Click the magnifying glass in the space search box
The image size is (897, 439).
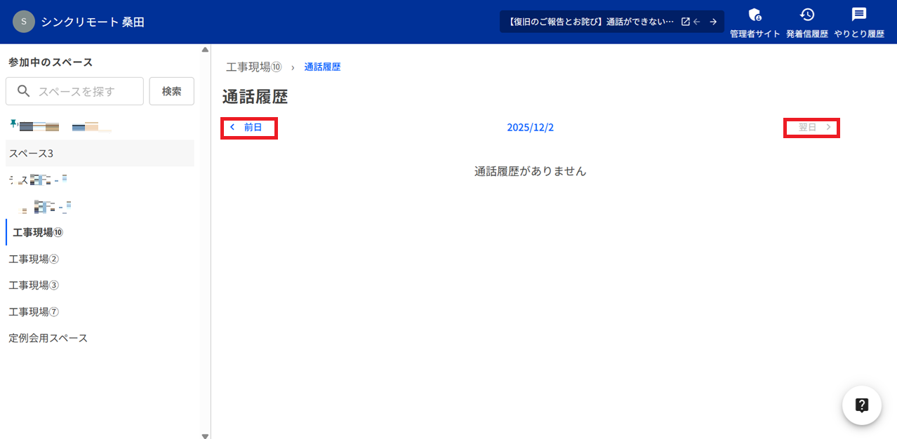click(22, 91)
